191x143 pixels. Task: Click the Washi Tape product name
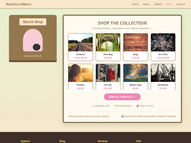(135, 85)
